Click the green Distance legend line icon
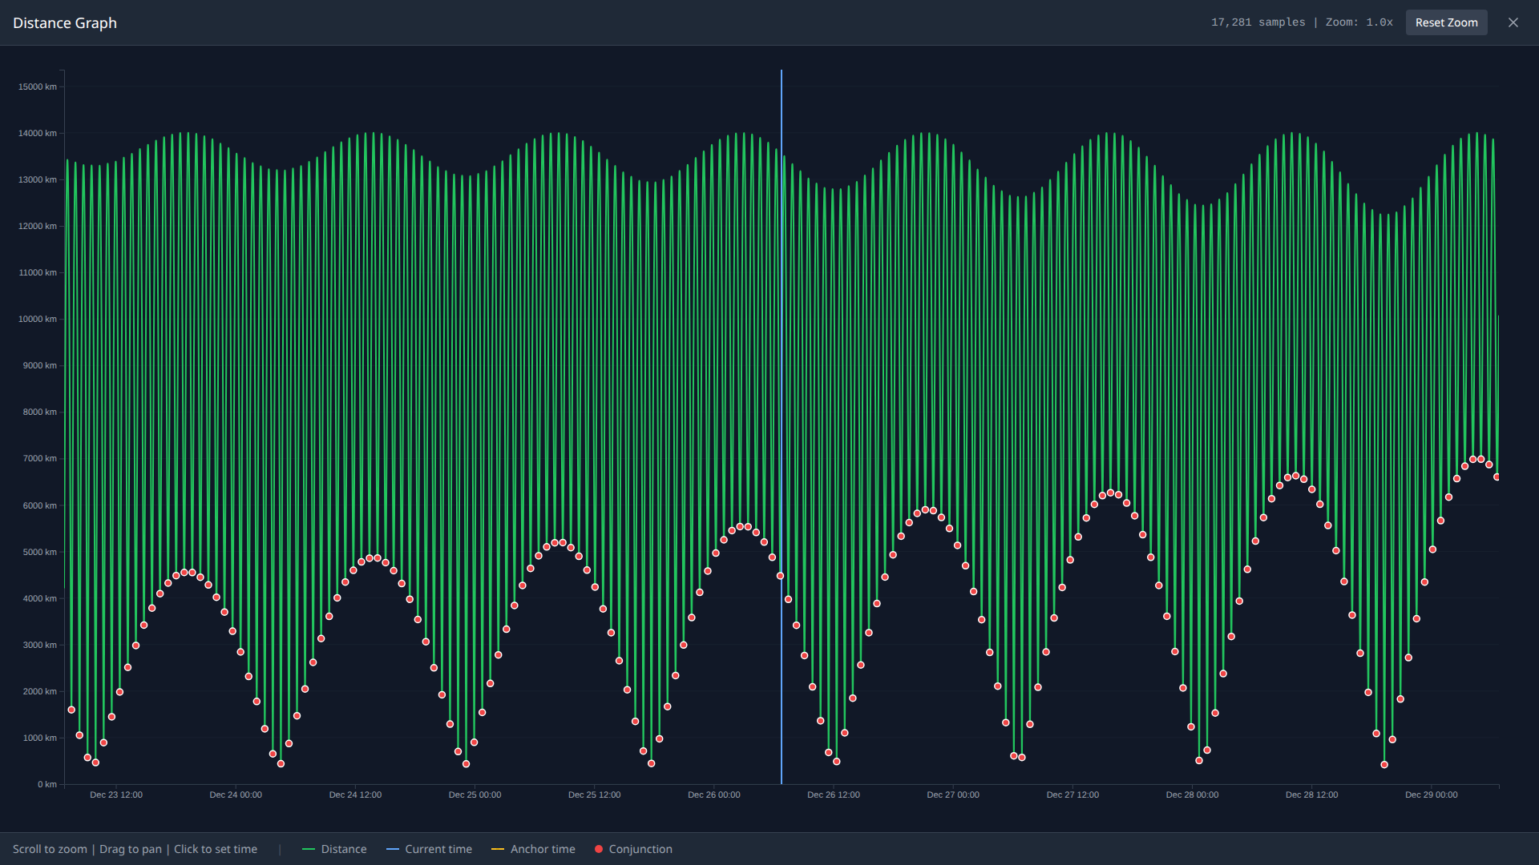This screenshot has height=865, width=1539. pos(309,849)
